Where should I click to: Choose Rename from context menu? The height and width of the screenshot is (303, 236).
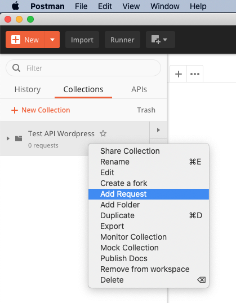(149, 162)
